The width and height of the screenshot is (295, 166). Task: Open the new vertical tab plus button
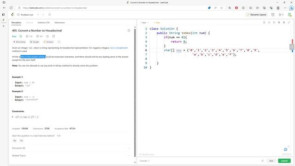(x=4, y=26)
